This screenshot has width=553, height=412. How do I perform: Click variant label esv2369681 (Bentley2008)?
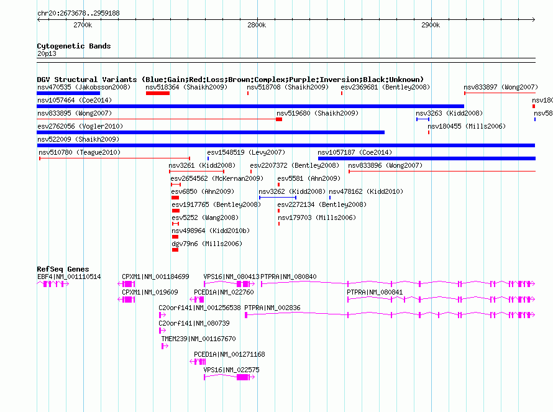tap(385, 87)
